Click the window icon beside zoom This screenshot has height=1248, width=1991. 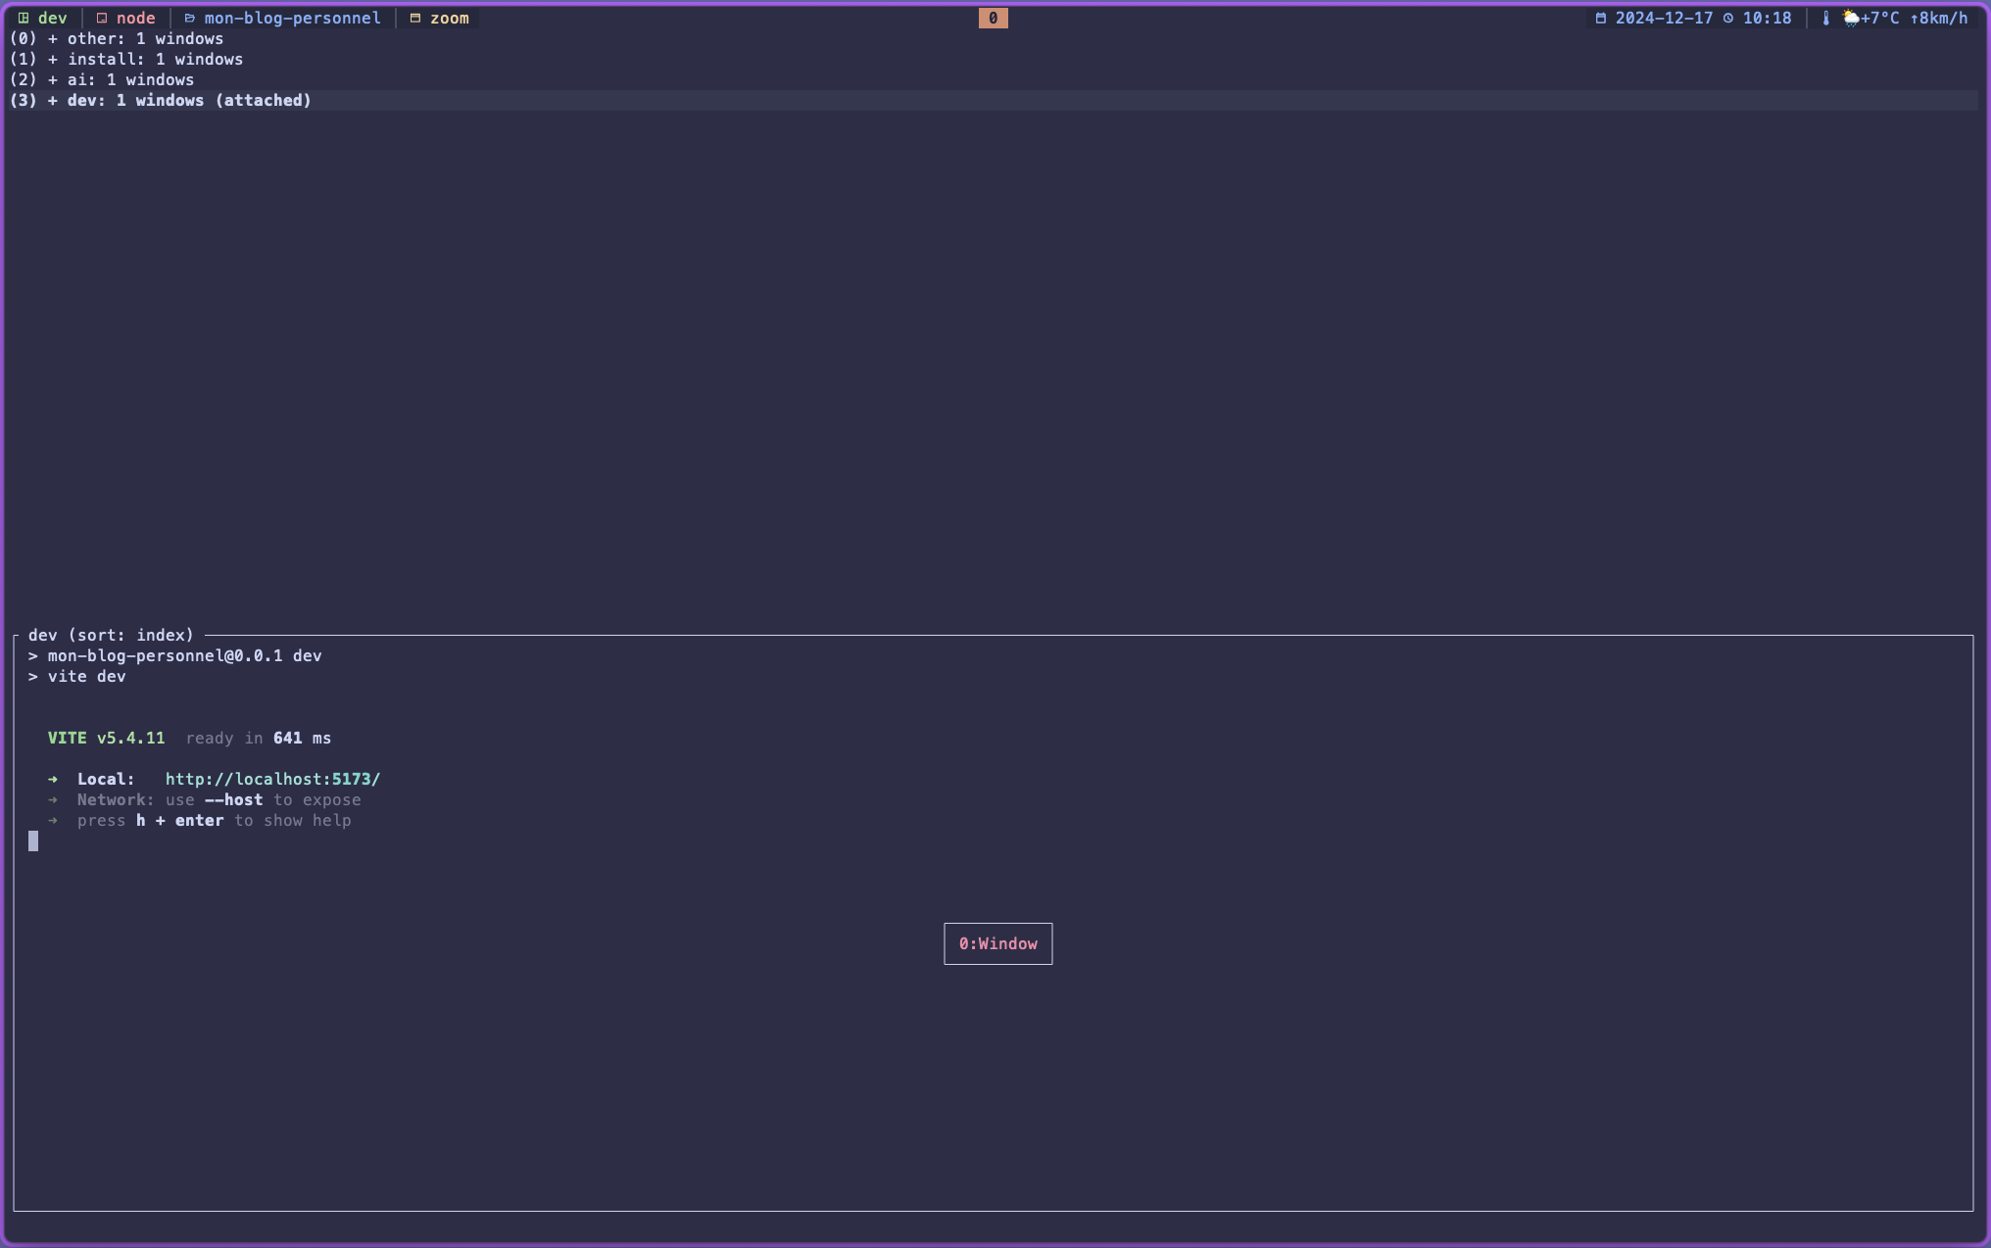click(415, 18)
